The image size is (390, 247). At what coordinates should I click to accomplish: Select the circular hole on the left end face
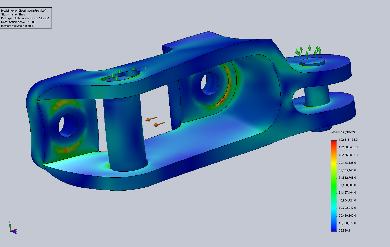pos(68,125)
